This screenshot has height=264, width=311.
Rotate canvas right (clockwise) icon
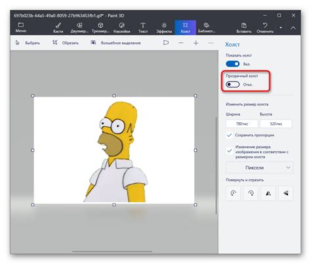coord(251,193)
